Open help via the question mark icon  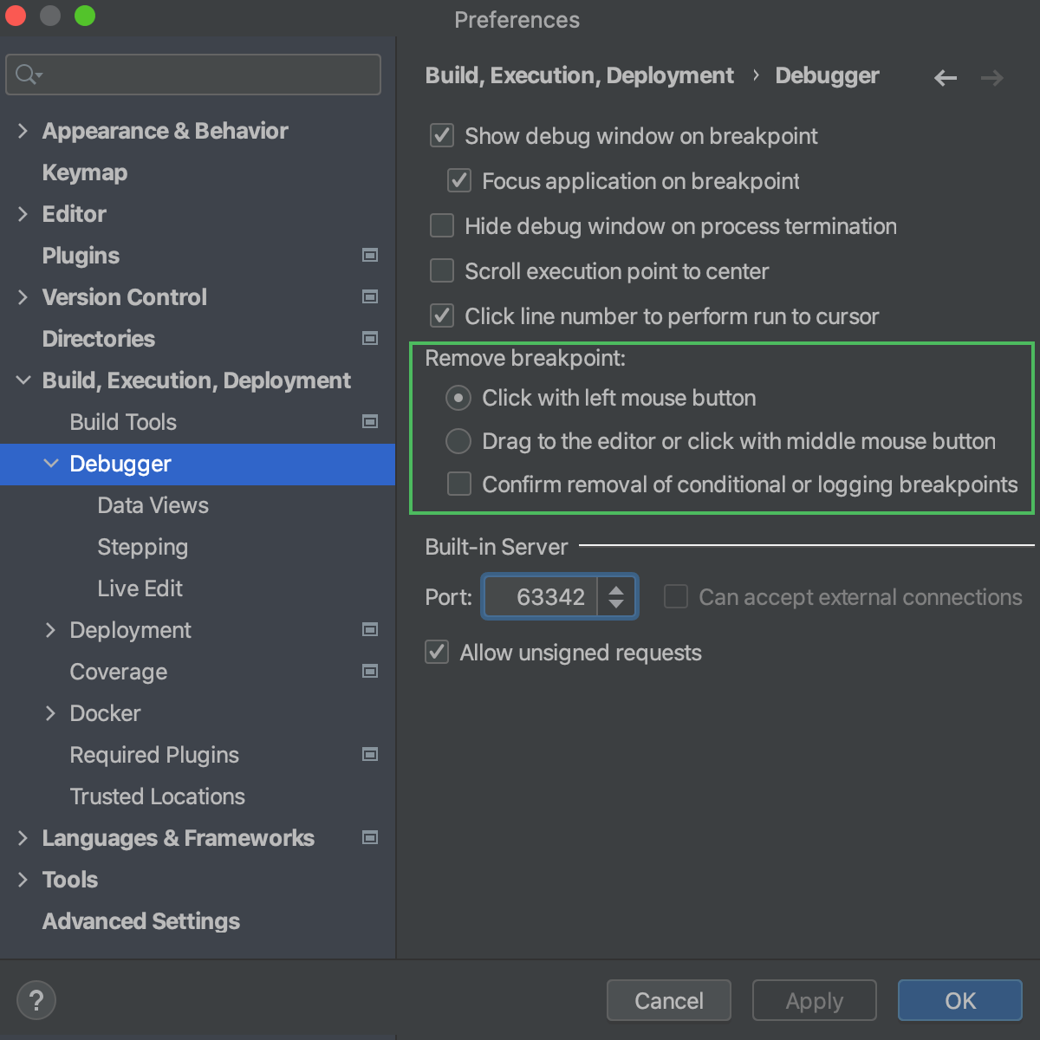(36, 1000)
